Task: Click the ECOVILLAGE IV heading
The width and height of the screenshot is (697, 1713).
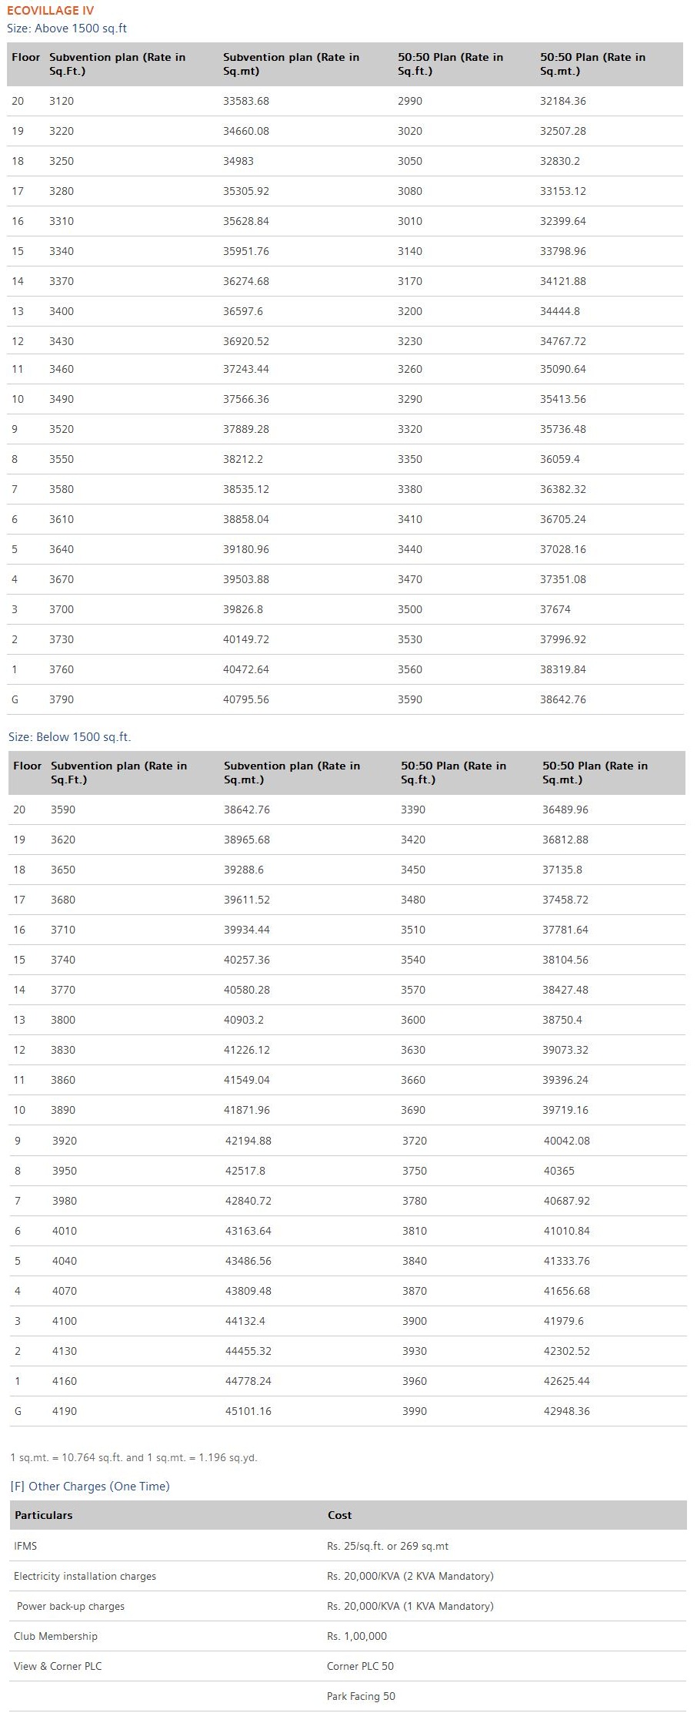Action: (51, 11)
